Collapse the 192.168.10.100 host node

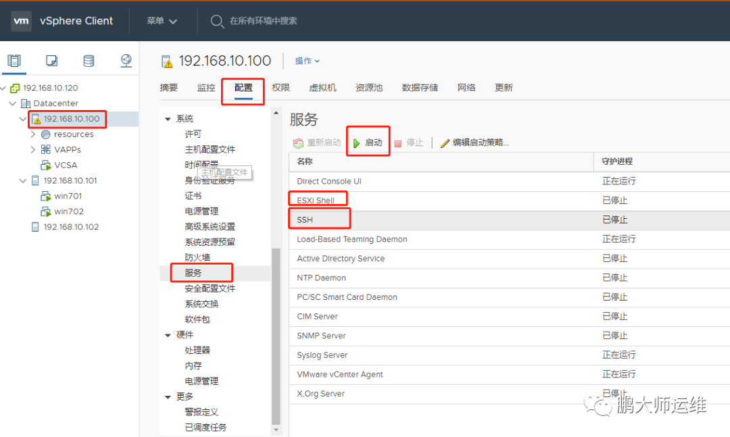[x=22, y=119]
